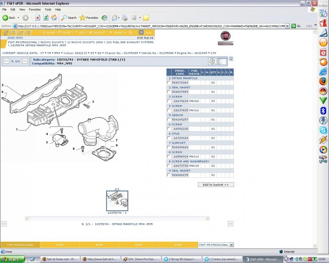
Task: Select checkbox for sensor 504245257
Action: 168,120
